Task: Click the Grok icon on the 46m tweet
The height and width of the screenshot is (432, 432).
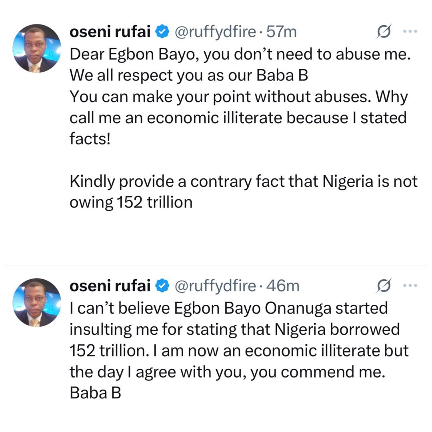Action: pyautogui.click(x=384, y=286)
